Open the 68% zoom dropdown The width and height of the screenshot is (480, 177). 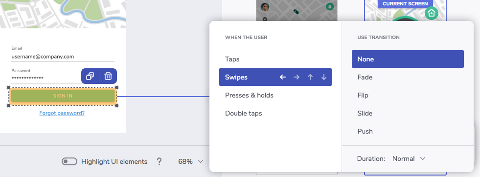191,161
